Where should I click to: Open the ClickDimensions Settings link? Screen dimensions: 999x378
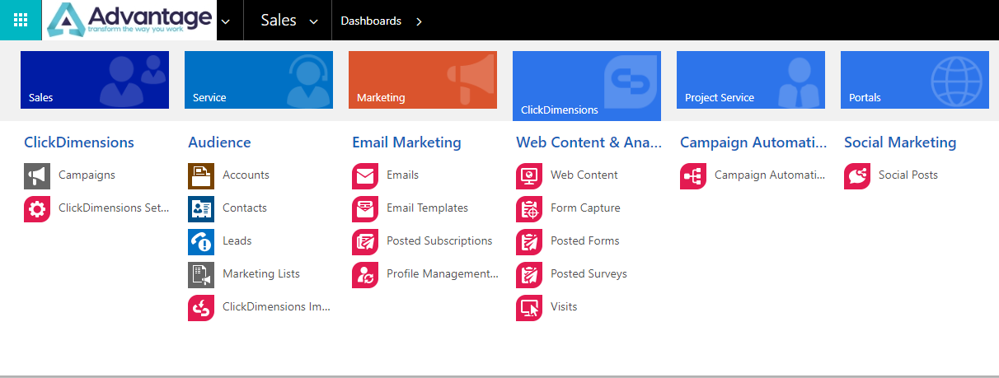pyautogui.click(x=114, y=208)
